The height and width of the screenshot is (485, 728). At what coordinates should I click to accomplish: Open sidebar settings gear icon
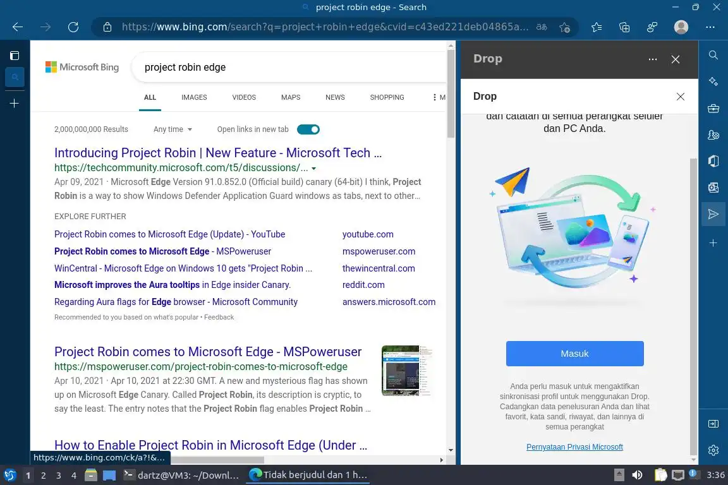click(713, 450)
